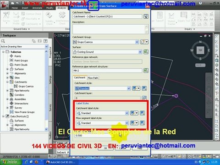Open the Civil 3D application menu button
The width and height of the screenshot is (220, 165).
click(x=4, y=4)
